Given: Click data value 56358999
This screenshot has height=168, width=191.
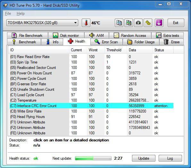Looking at the screenshot, I should [137, 106].
